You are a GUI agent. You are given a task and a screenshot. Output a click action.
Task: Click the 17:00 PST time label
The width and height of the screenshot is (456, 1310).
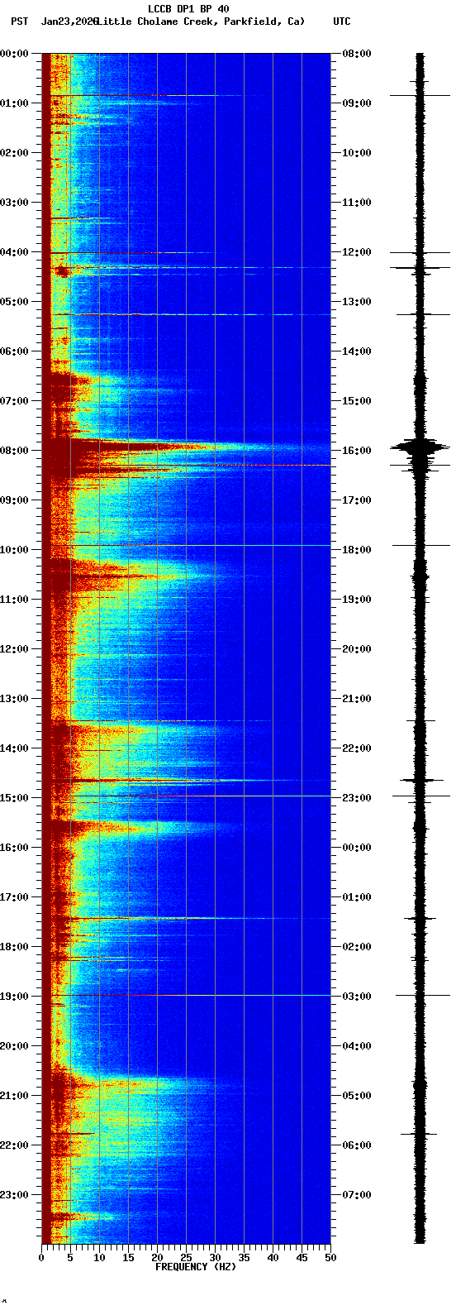tap(15, 897)
